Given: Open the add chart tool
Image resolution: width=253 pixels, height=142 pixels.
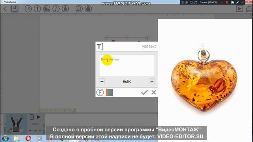Looking at the screenshot, I should pyautogui.click(x=47, y=9).
